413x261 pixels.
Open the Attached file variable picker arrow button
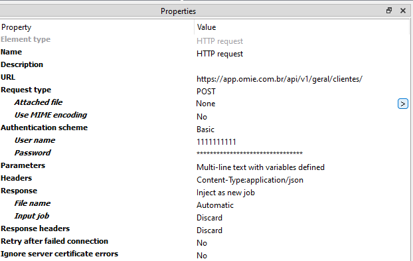(403, 104)
